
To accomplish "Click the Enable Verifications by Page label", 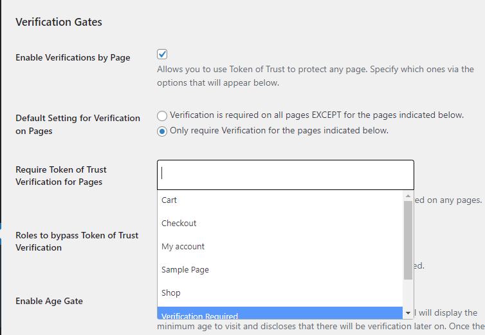I will (x=73, y=57).
